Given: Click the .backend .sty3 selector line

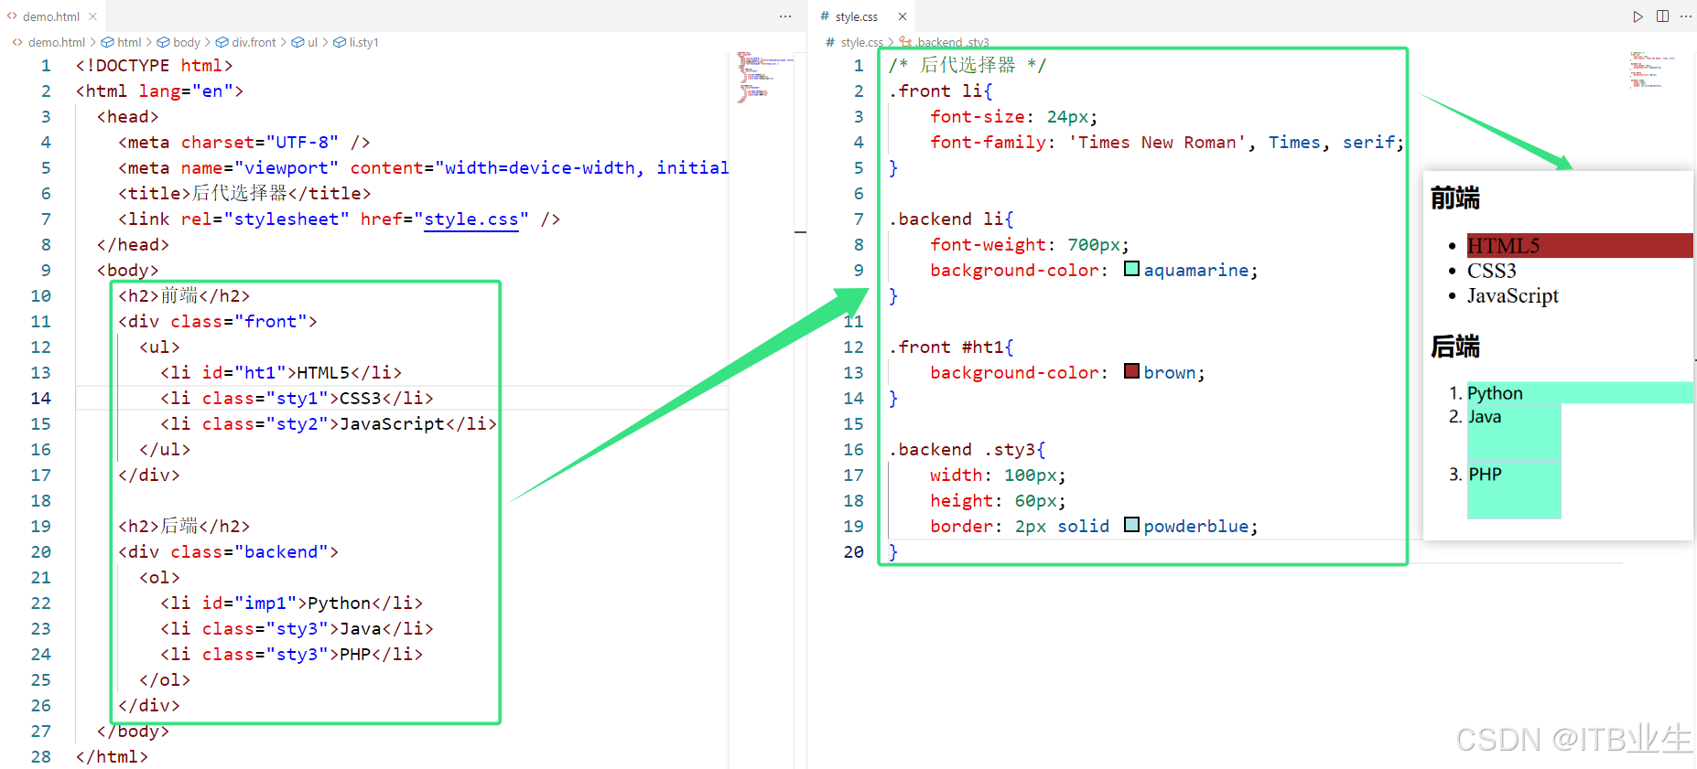Looking at the screenshot, I should pos(967,450).
